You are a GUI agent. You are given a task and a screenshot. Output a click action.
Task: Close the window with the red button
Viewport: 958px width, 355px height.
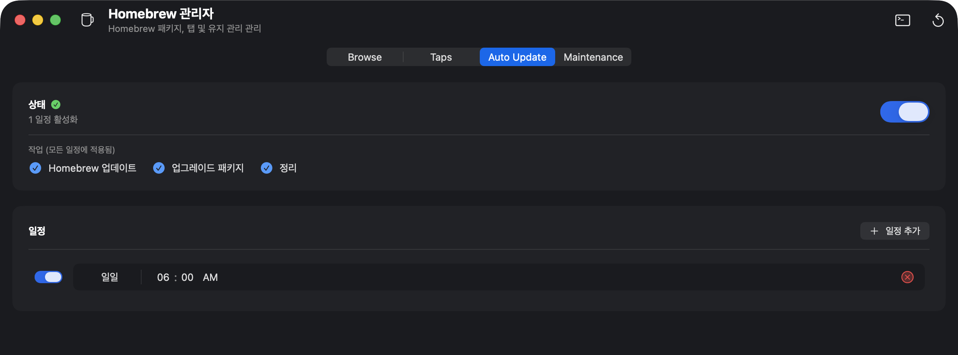20,20
